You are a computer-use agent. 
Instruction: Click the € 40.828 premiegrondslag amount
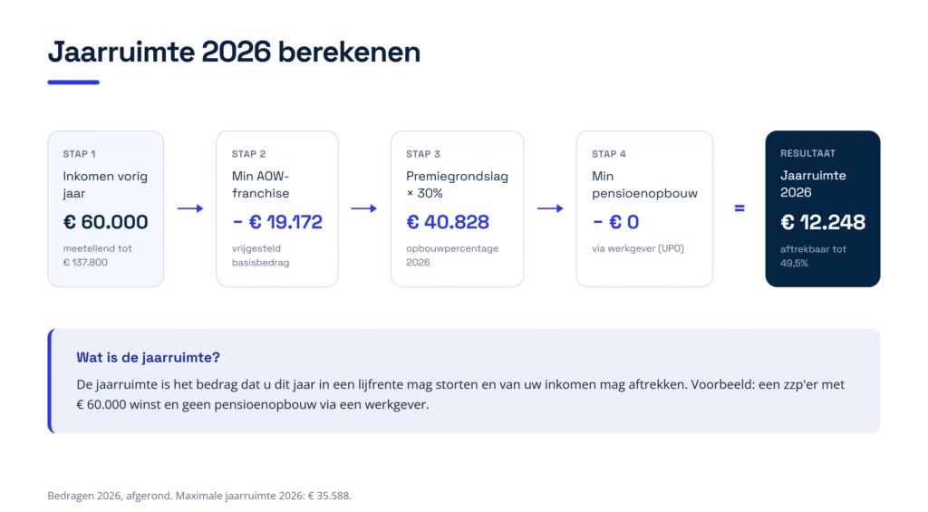pos(448,222)
